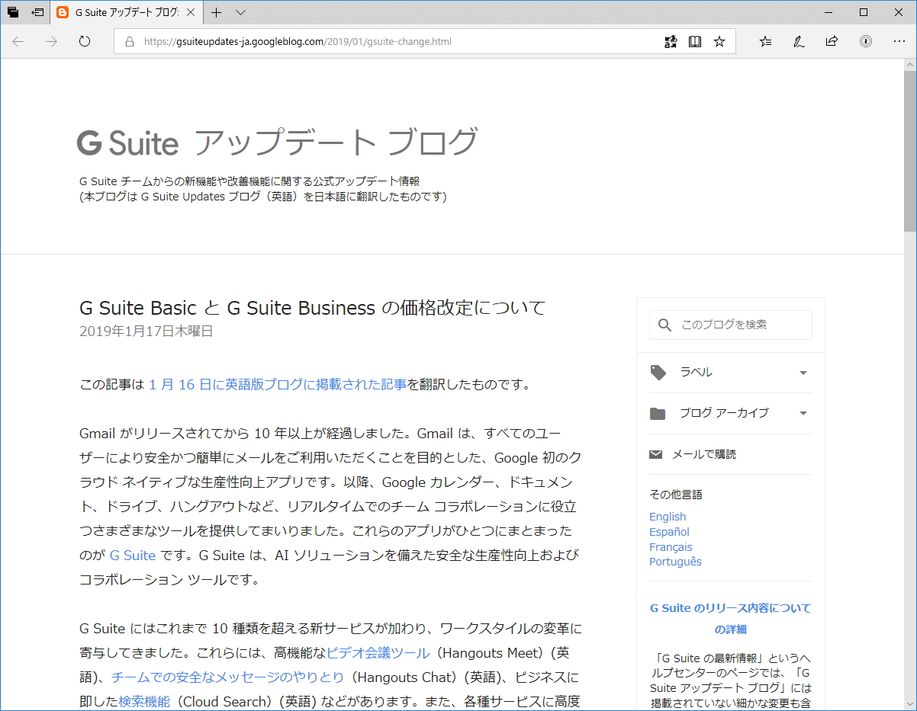
Task: Switch to Reading view
Action: point(695,41)
